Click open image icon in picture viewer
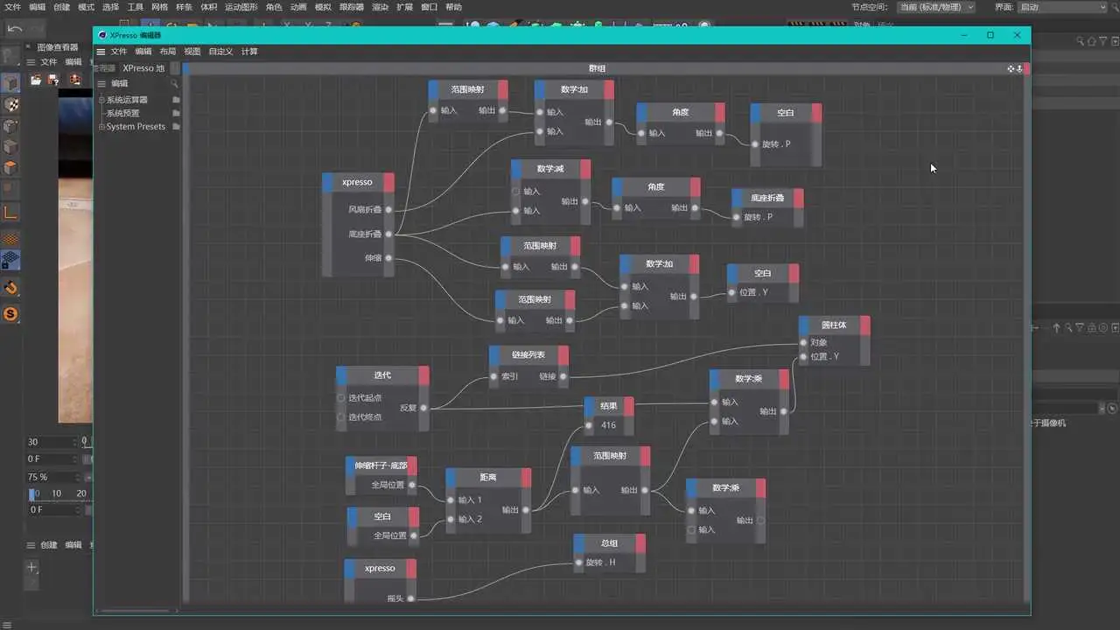The image size is (1120, 630). pos(36,80)
